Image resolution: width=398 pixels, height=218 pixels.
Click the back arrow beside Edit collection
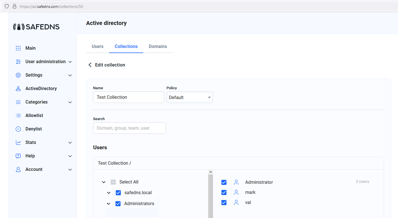(x=90, y=65)
